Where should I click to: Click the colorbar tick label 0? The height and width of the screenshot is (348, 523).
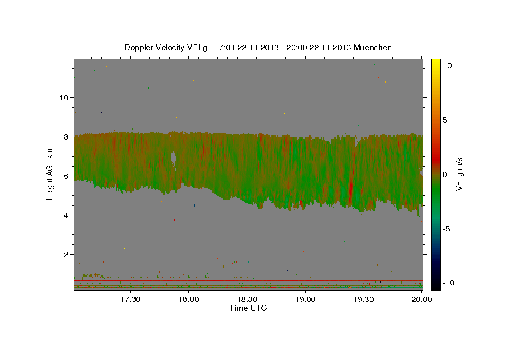coord(445,174)
